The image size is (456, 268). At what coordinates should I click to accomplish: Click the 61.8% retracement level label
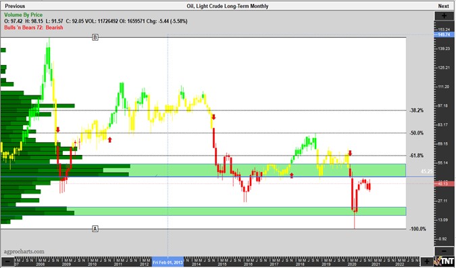pyautogui.click(x=416, y=156)
